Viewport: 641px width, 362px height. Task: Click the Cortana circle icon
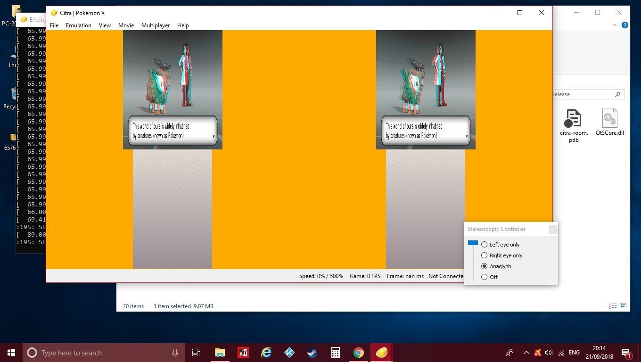click(32, 353)
